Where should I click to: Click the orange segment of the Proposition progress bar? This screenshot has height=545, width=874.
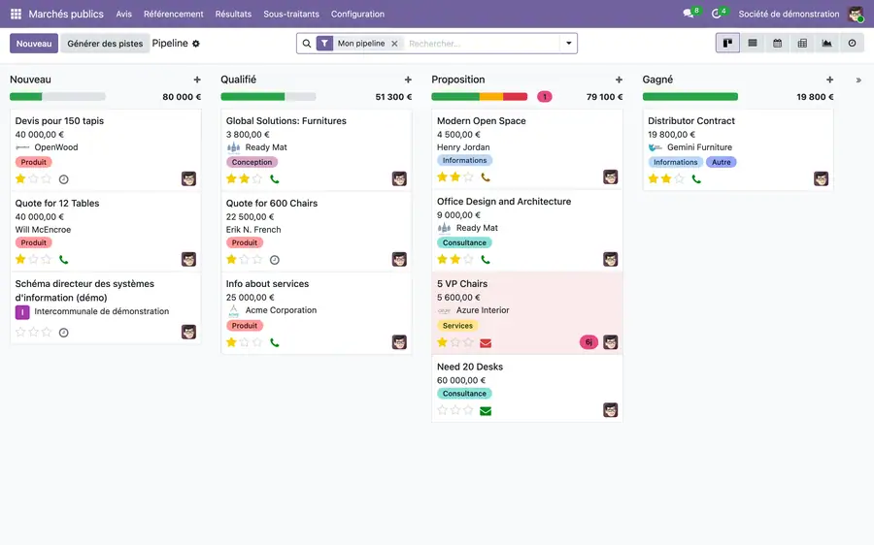(491, 97)
